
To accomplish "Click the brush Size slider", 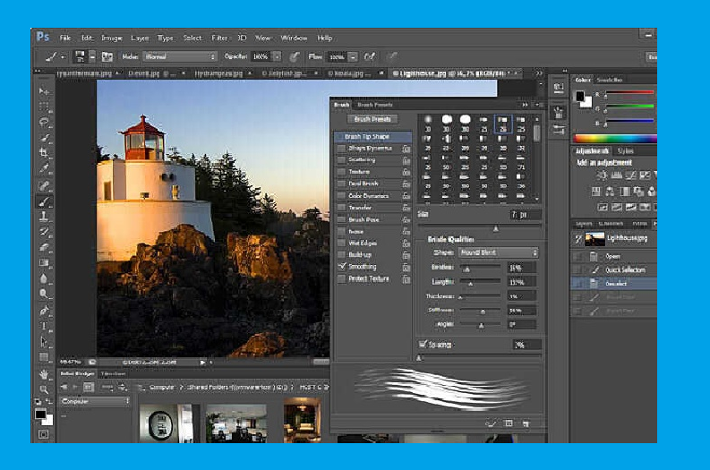I will pos(480,226).
